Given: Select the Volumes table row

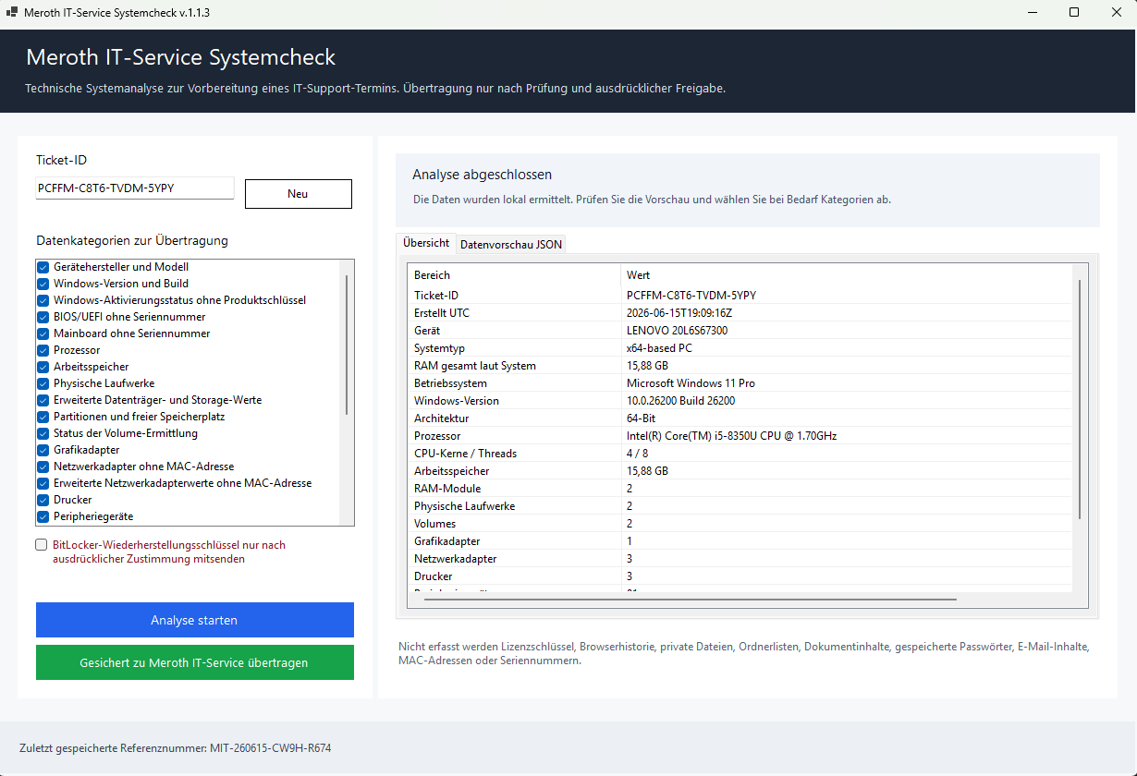Looking at the screenshot, I should tap(740, 524).
